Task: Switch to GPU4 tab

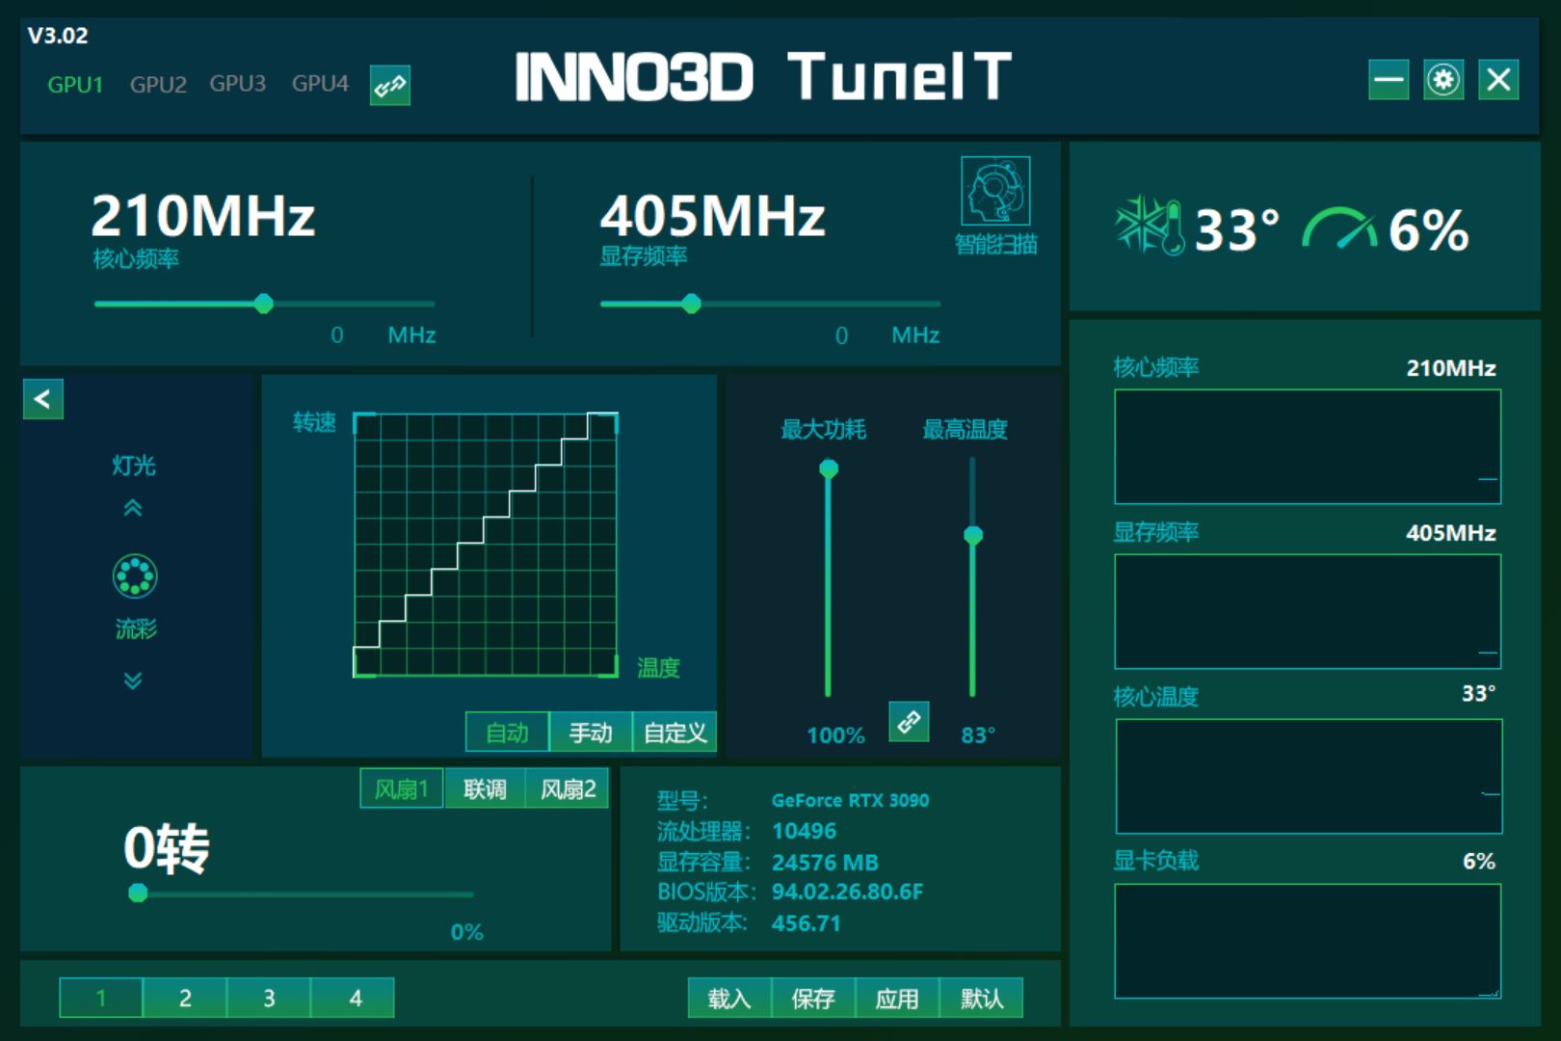Action: 320,84
